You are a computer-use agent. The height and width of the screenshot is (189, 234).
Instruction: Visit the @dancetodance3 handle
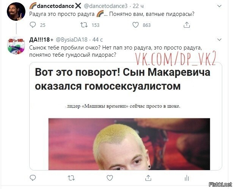[x=106, y=6]
